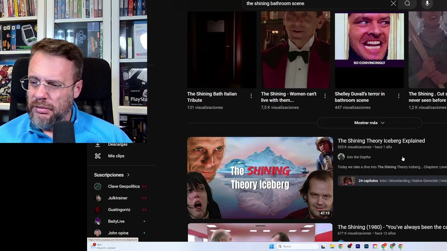Clear the search box with the X icon
This screenshot has height=251, width=447.
(x=393, y=3)
